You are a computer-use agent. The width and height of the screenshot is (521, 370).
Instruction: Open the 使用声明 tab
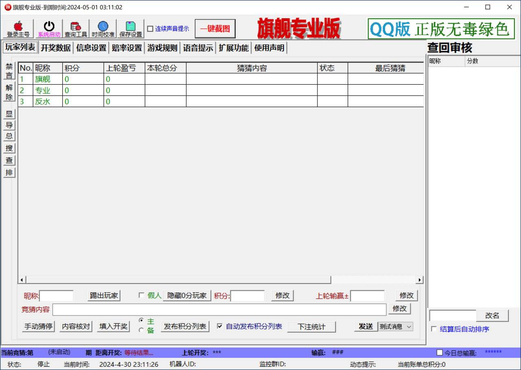pyautogui.click(x=269, y=48)
